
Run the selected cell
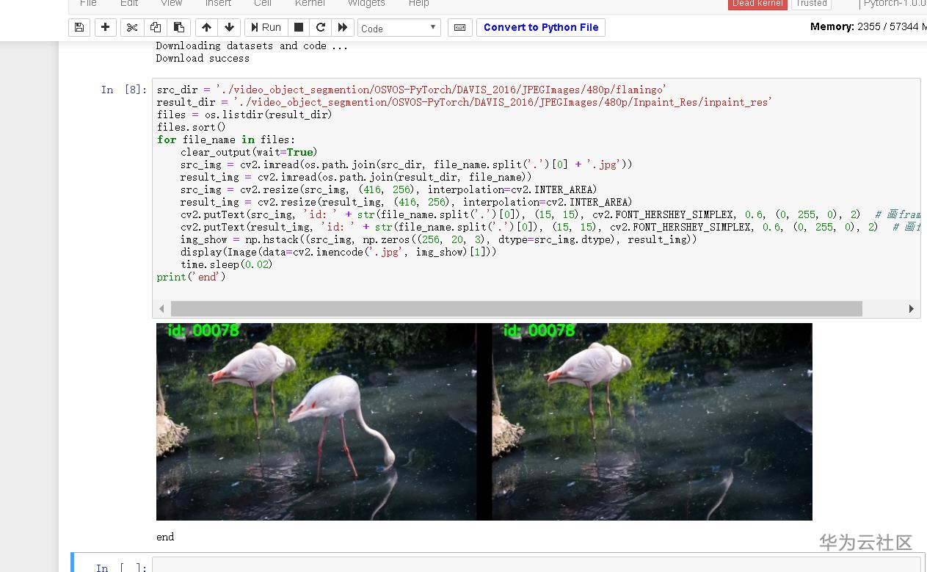tap(266, 27)
